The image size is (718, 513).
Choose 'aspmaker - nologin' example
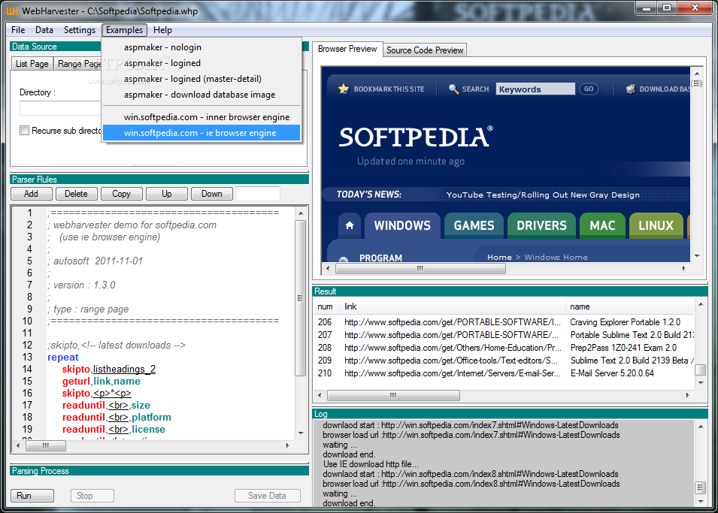click(201, 47)
